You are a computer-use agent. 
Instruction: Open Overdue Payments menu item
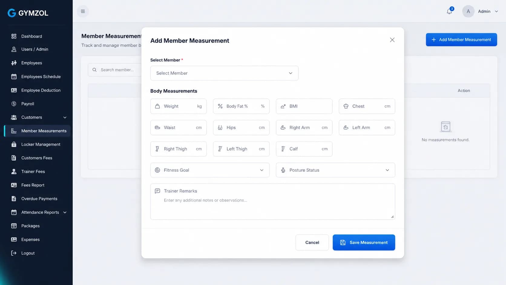(38, 199)
